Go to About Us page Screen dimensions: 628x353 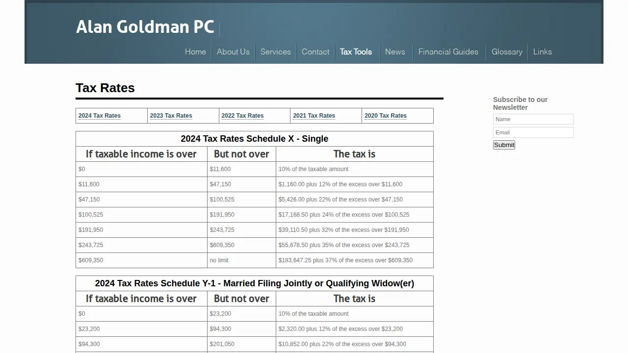[x=233, y=51]
